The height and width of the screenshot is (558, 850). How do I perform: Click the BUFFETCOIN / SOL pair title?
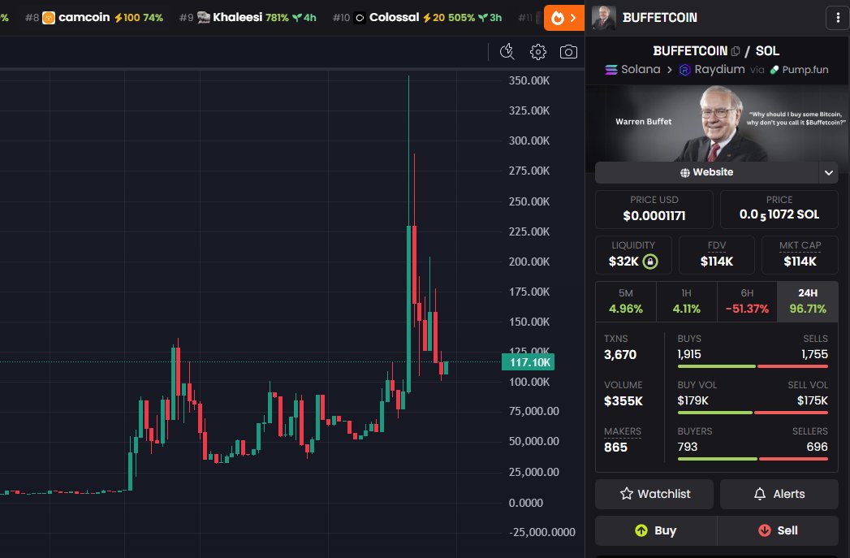click(715, 51)
